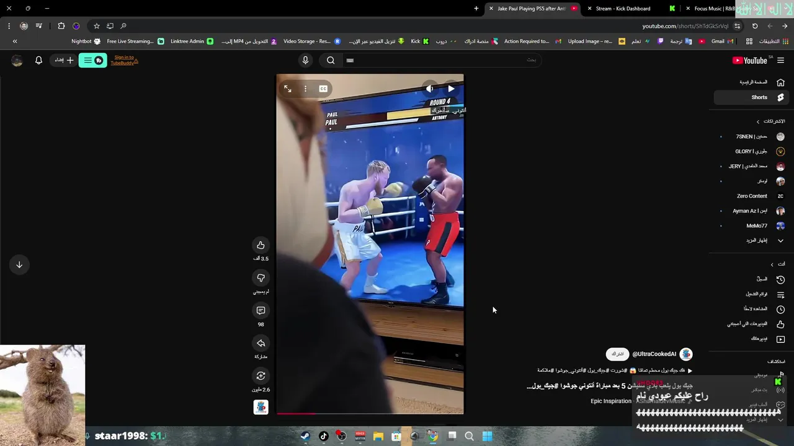Open site information icon in the address bar
Image resolution: width=794 pixels, height=446 pixels.
[x=737, y=26]
